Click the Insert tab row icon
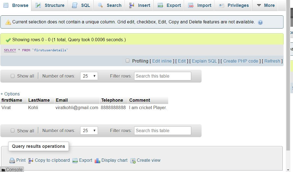 (x=132, y=5)
